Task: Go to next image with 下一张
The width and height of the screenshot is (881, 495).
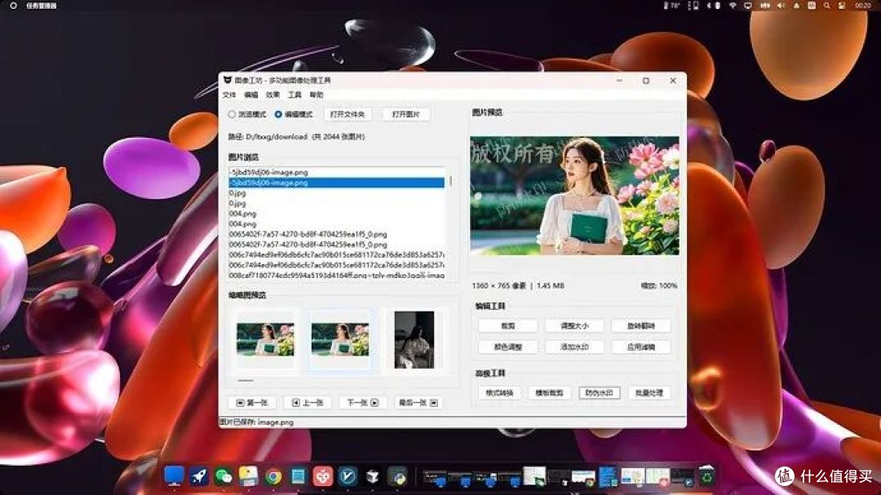Action: (362, 403)
